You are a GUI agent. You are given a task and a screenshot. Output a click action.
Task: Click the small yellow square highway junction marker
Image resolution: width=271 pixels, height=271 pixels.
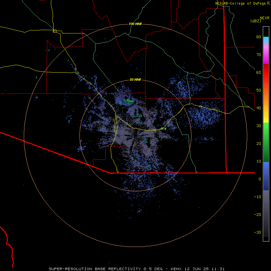tap(55, 31)
